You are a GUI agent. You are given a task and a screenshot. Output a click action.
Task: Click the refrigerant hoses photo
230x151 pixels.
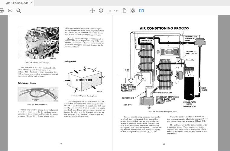[x=38, y=94]
